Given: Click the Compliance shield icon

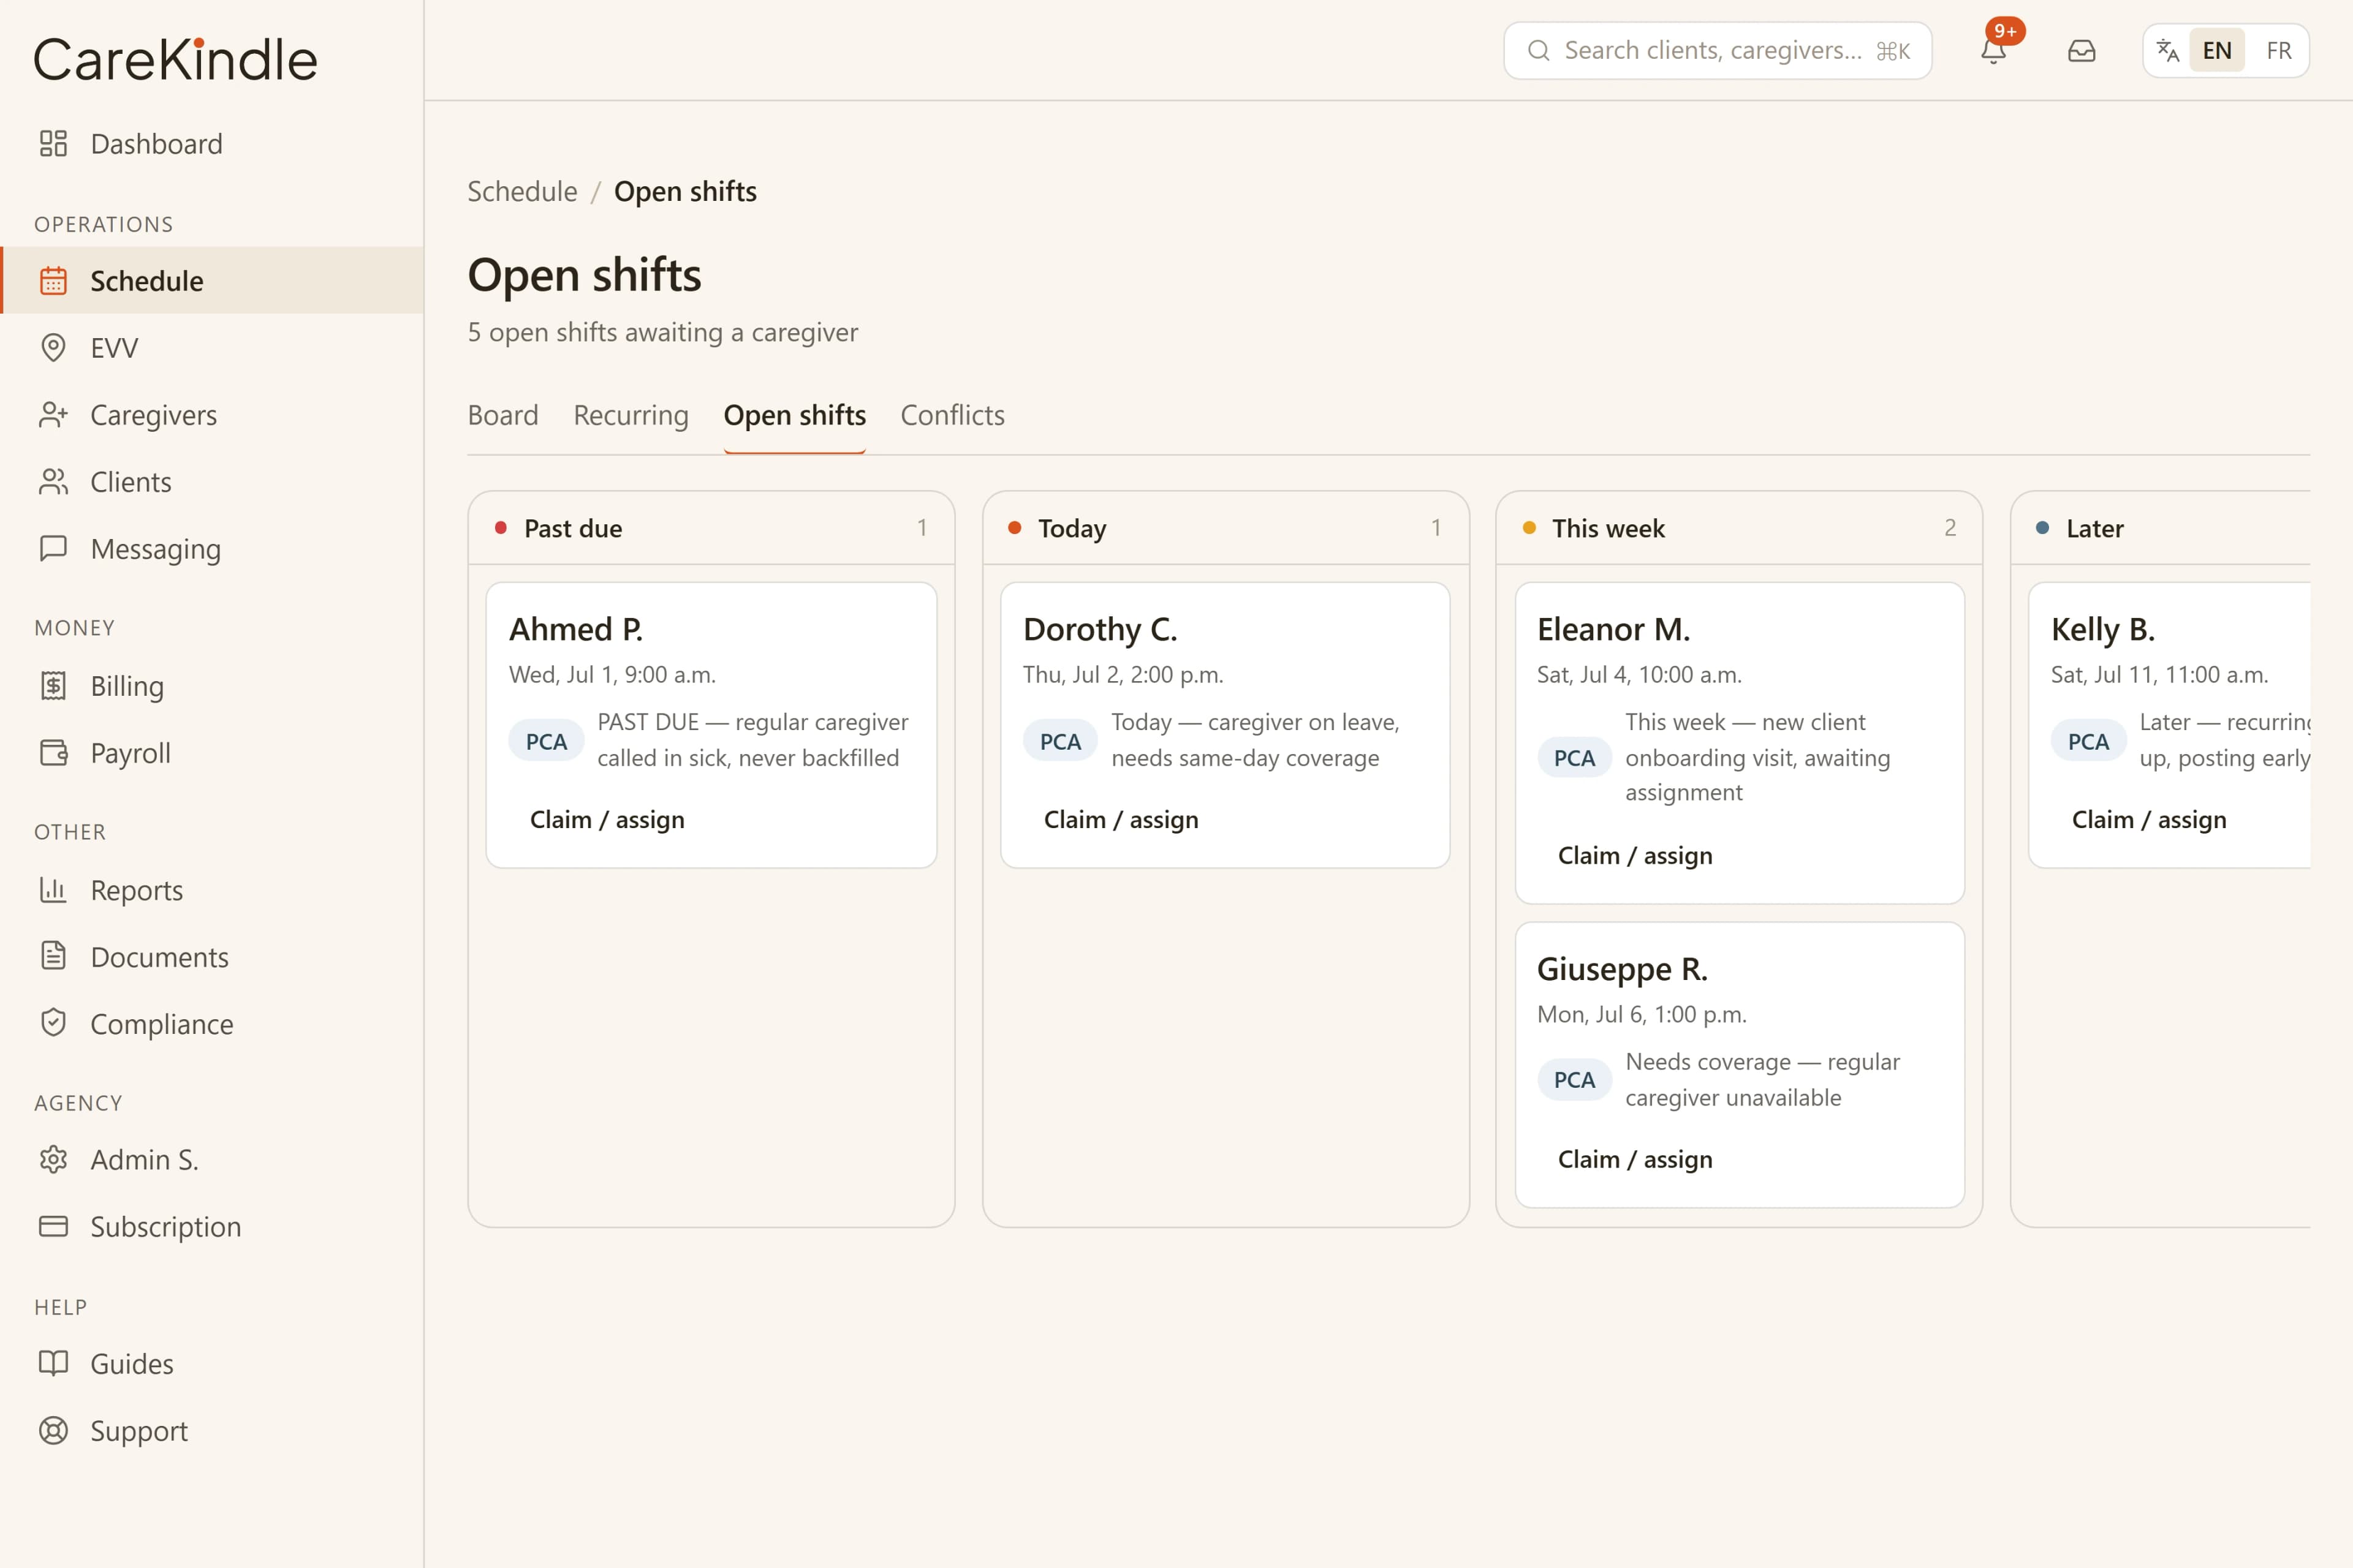Looking at the screenshot, I should click(53, 1023).
